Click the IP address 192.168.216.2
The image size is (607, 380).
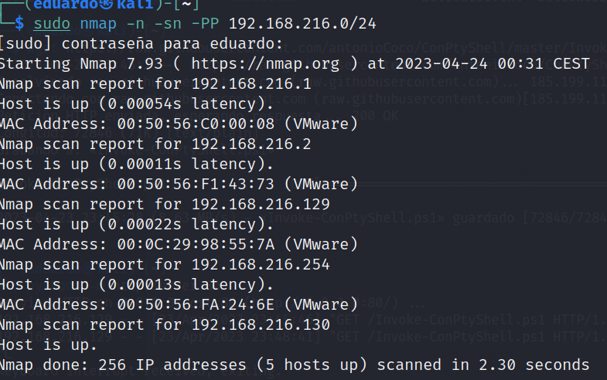[251, 144]
